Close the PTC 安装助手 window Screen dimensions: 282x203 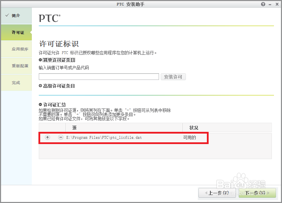(x=277, y=4)
